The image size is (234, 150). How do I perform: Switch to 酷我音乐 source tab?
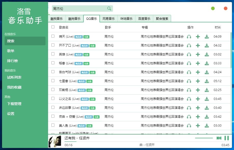click(x=57, y=19)
